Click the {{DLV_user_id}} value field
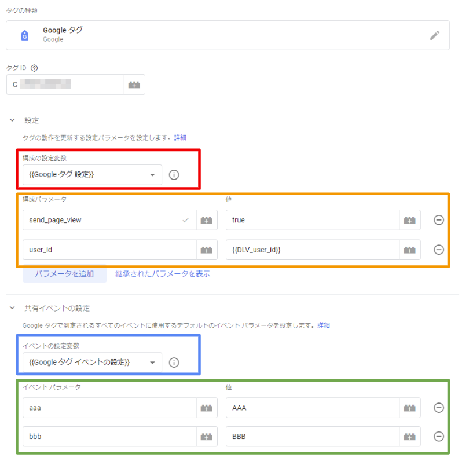 (313, 250)
